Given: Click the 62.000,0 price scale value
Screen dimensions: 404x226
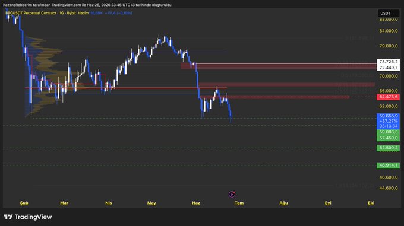Looking at the screenshot, I should point(389,106).
